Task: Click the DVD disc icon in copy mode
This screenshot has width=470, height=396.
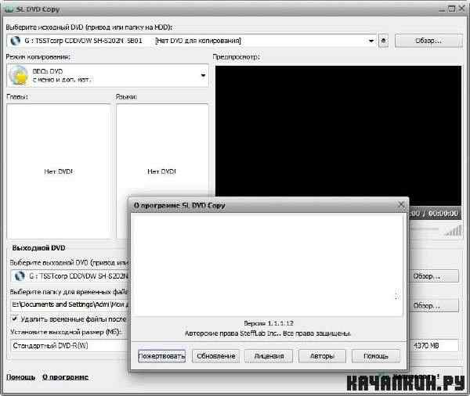Action: coord(19,75)
